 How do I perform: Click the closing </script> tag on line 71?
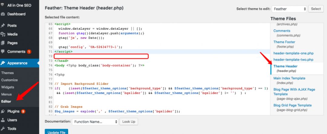(x=63, y=52)
